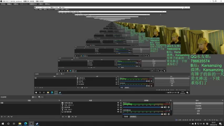Open File Explorer from taskbar

20,123
